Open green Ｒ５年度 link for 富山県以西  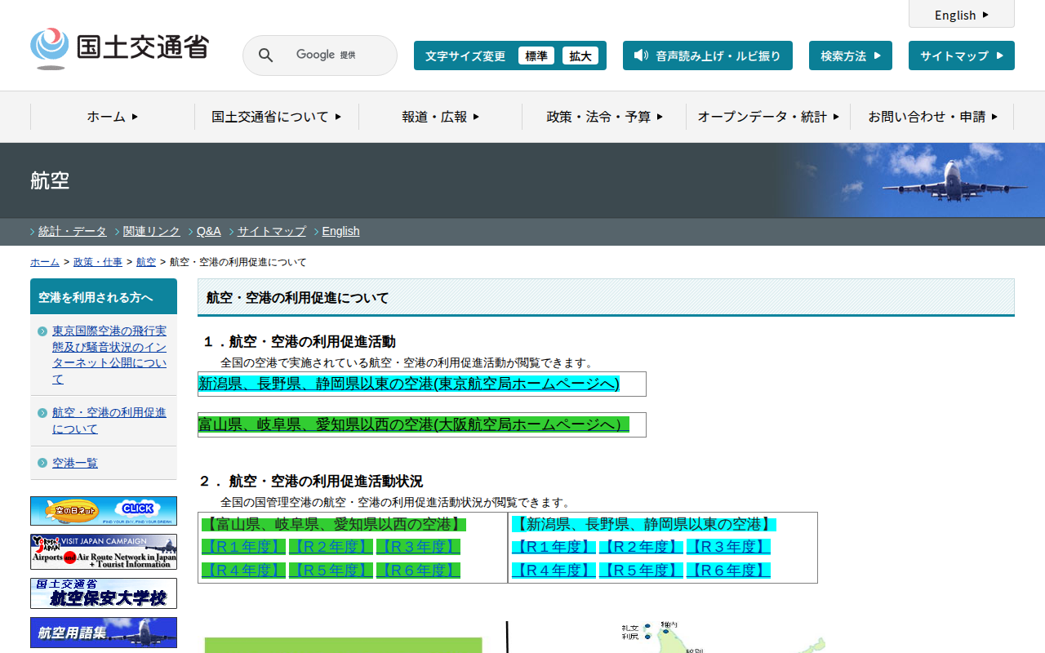[x=331, y=571]
